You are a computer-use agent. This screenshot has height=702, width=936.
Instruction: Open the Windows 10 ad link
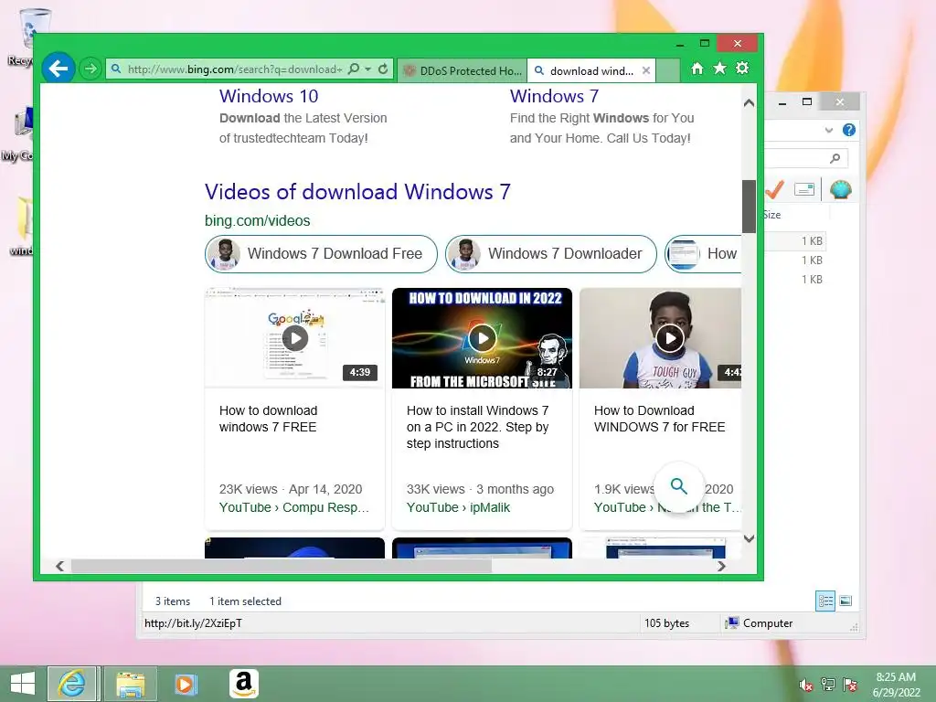(269, 96)
